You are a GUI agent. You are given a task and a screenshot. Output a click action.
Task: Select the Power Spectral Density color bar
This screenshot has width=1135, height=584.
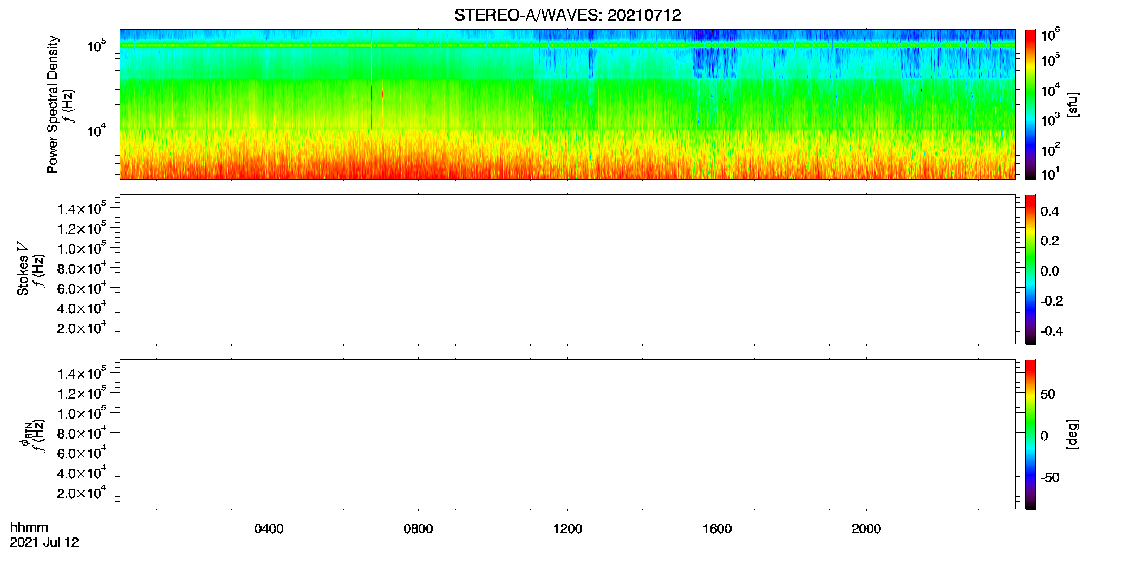click(x=1030, y=104)
